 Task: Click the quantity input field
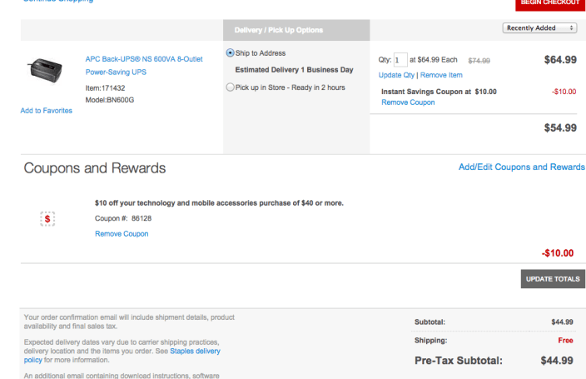(x=400, y=60)
